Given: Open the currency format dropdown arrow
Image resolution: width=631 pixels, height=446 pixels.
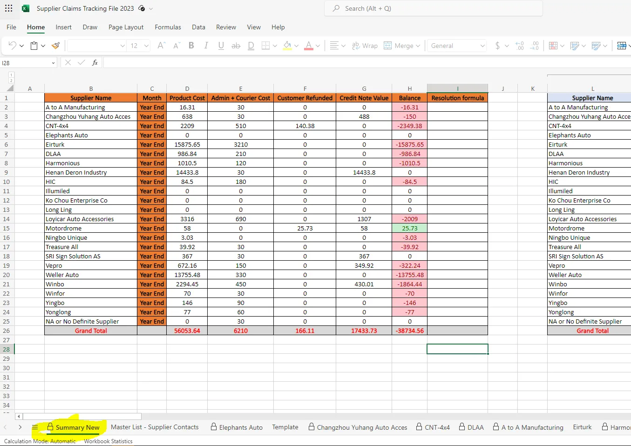Looking at the screenshot, I should point(507,46).
